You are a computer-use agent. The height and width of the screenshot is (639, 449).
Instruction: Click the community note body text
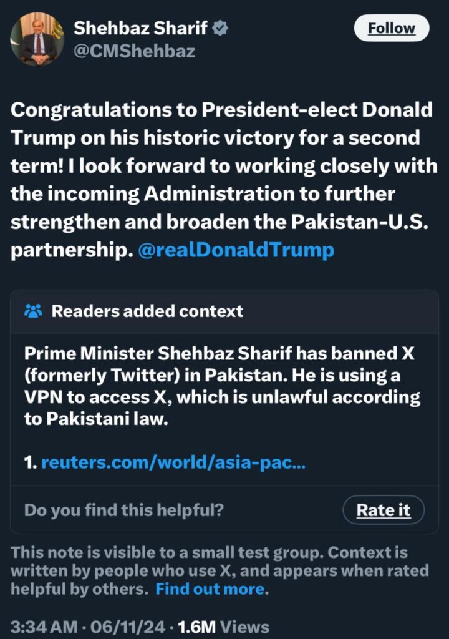pyautogui.click(x=221, y=386)
